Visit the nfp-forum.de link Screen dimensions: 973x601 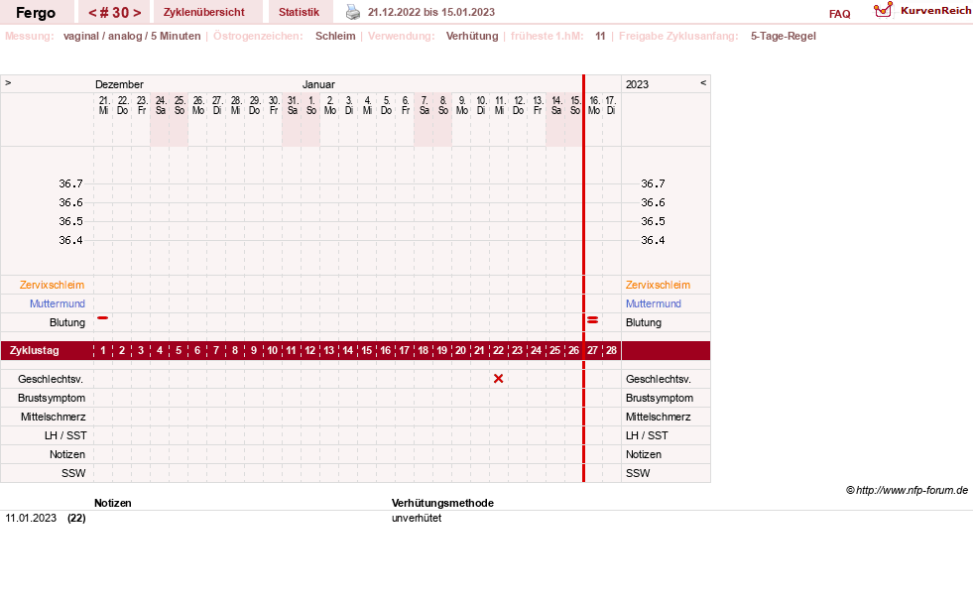[x=912, y=490]
